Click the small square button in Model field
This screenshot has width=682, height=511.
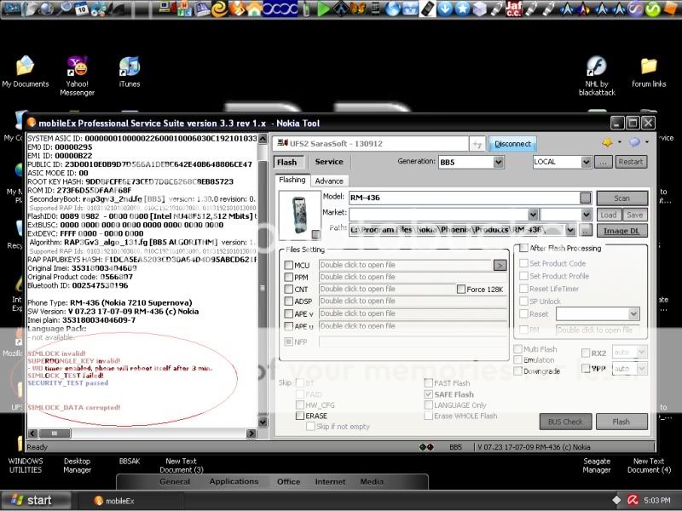point(586,198)
